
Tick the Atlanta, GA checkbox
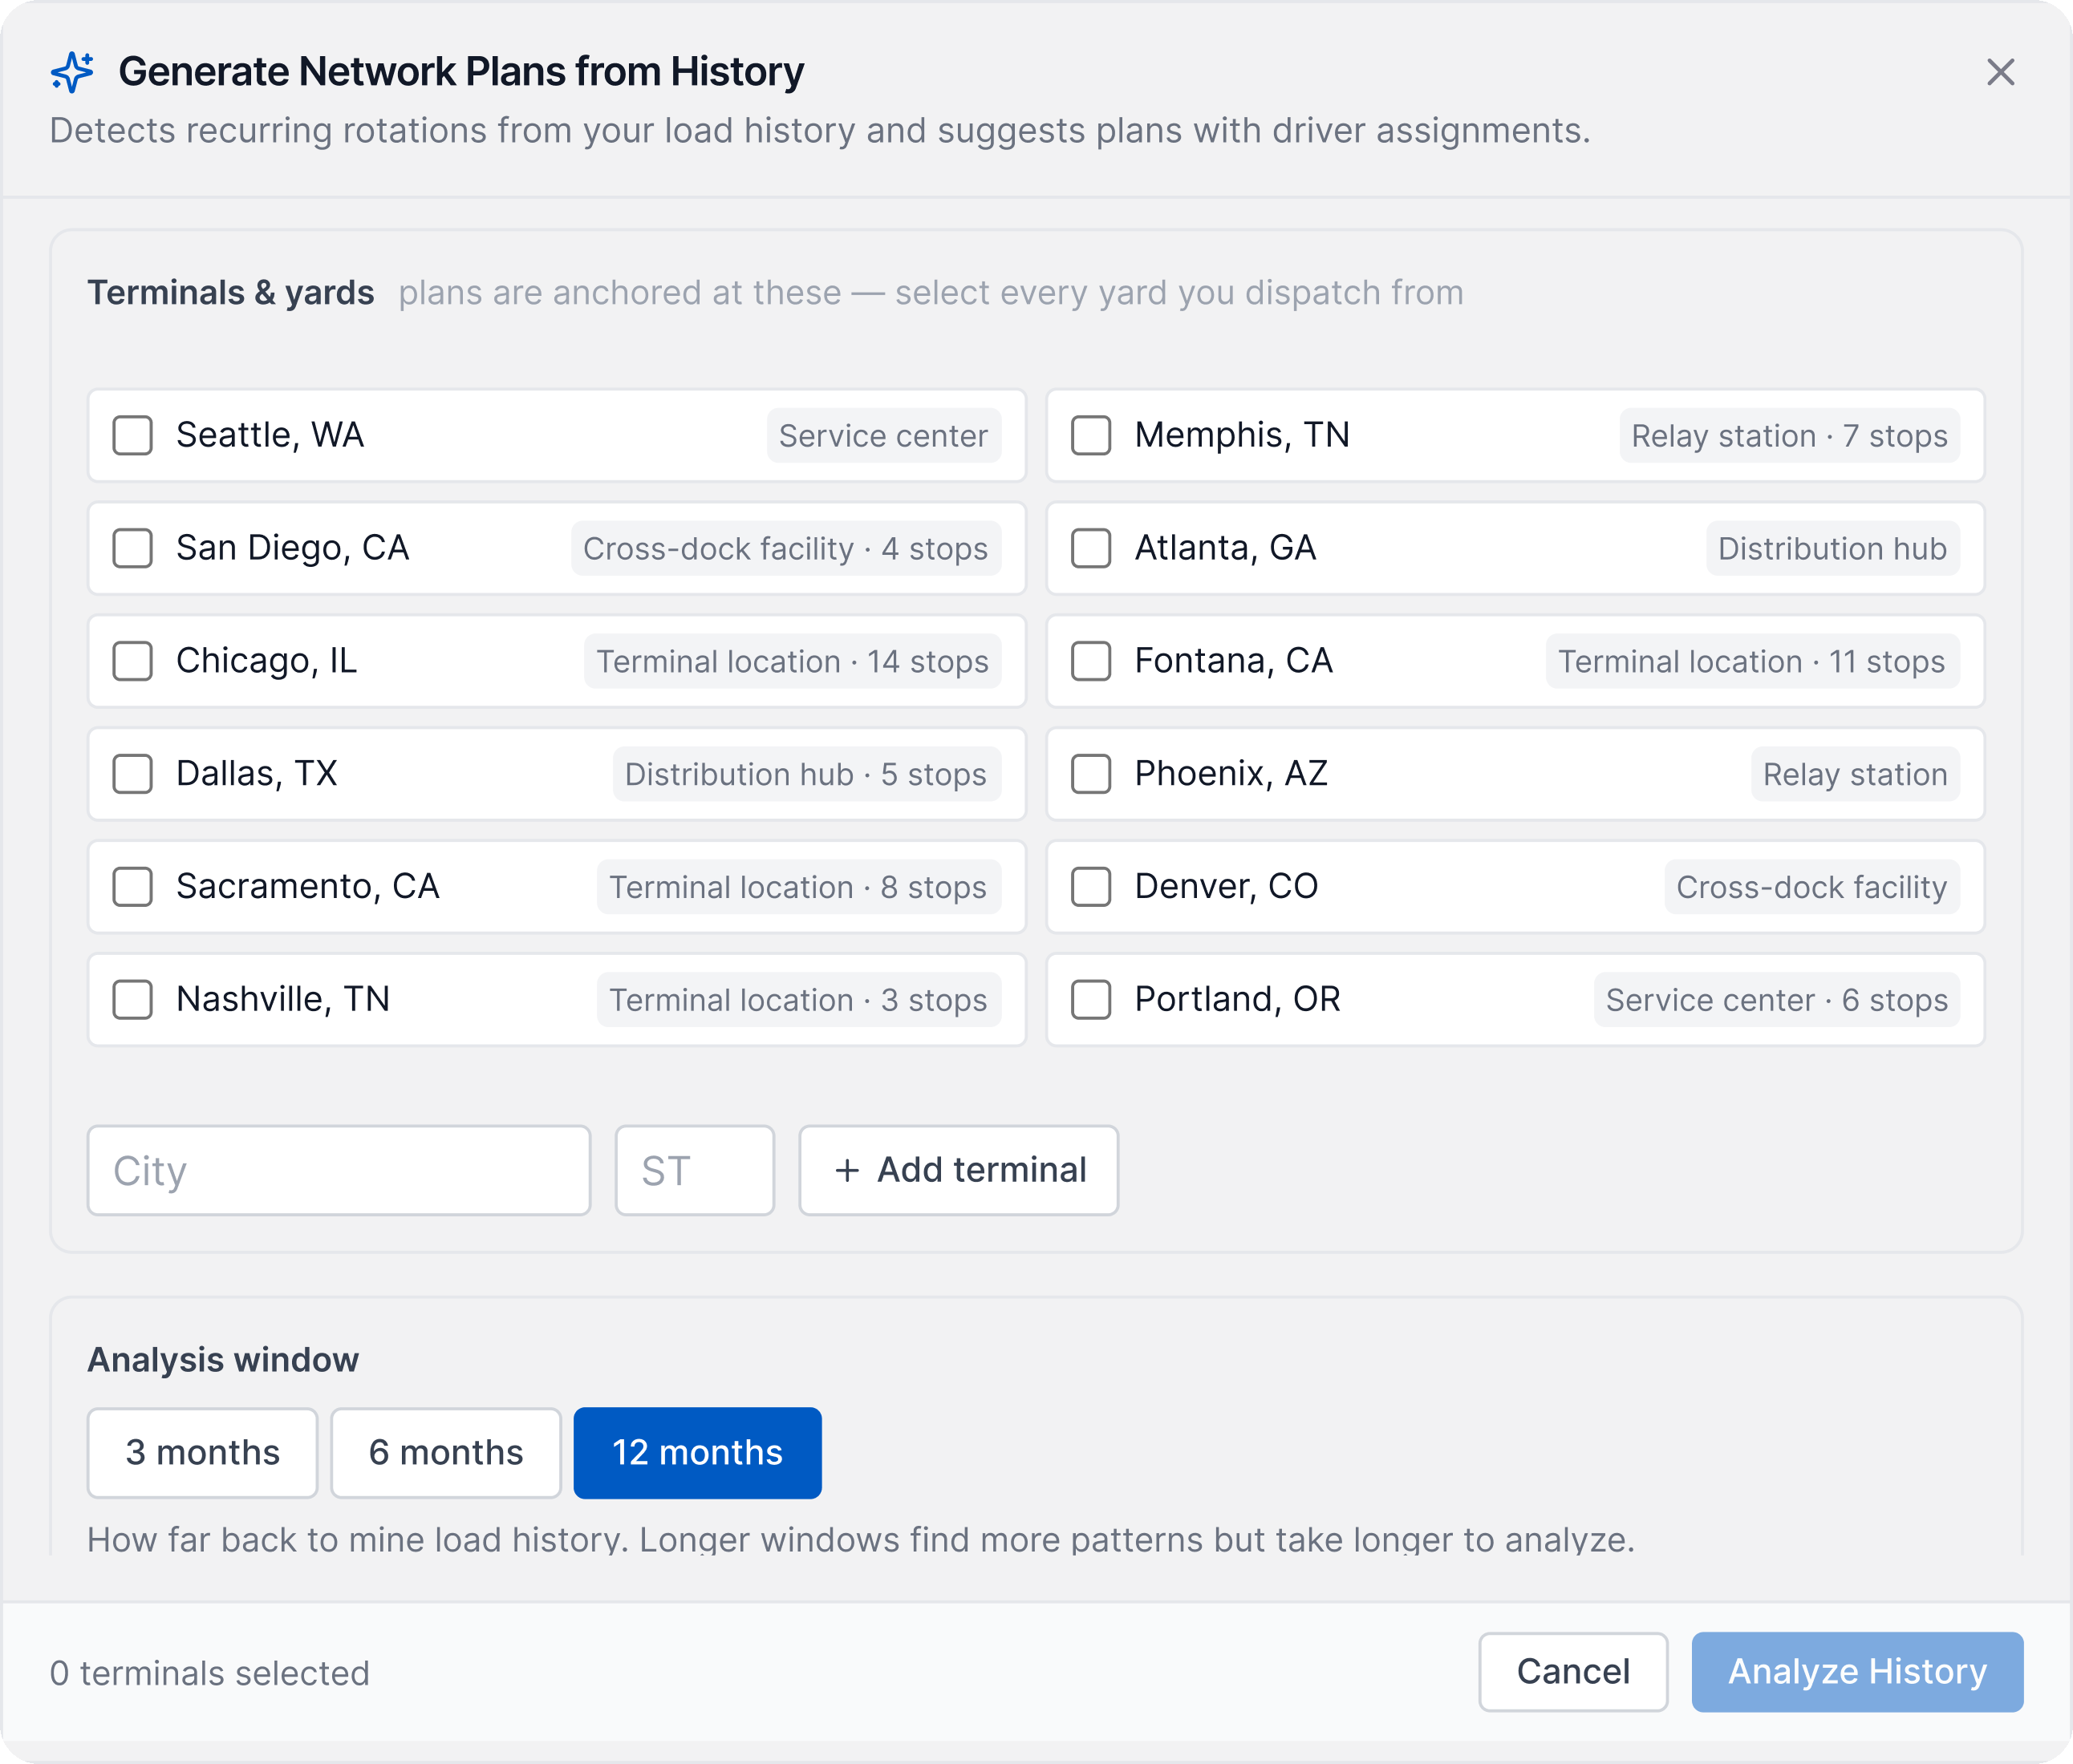[1090, 548]
